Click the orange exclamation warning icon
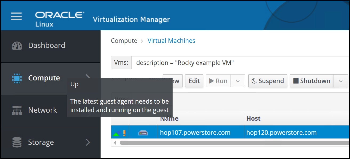350x159 pixels. 124,133
